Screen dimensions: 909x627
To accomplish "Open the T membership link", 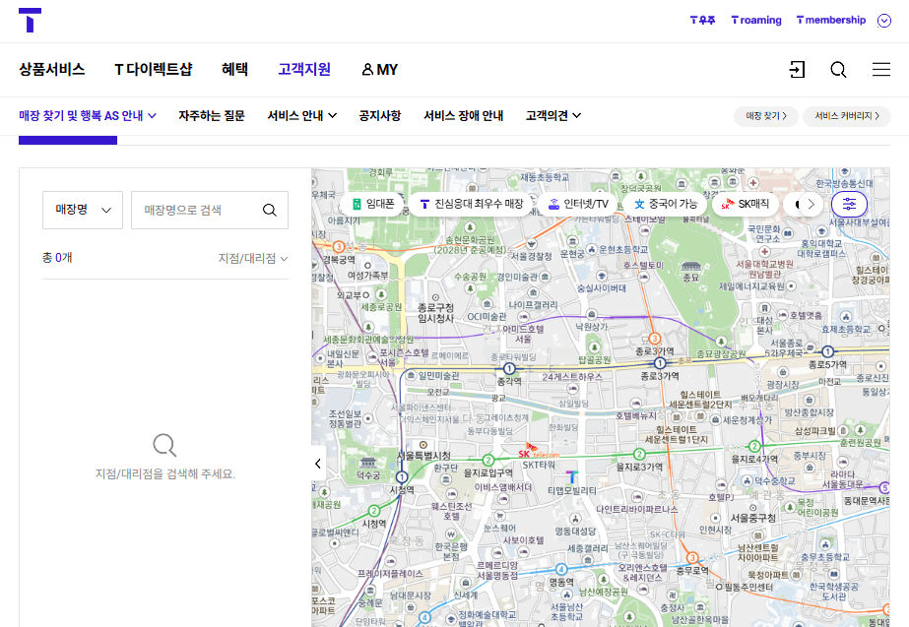I will tap(831, 21).
